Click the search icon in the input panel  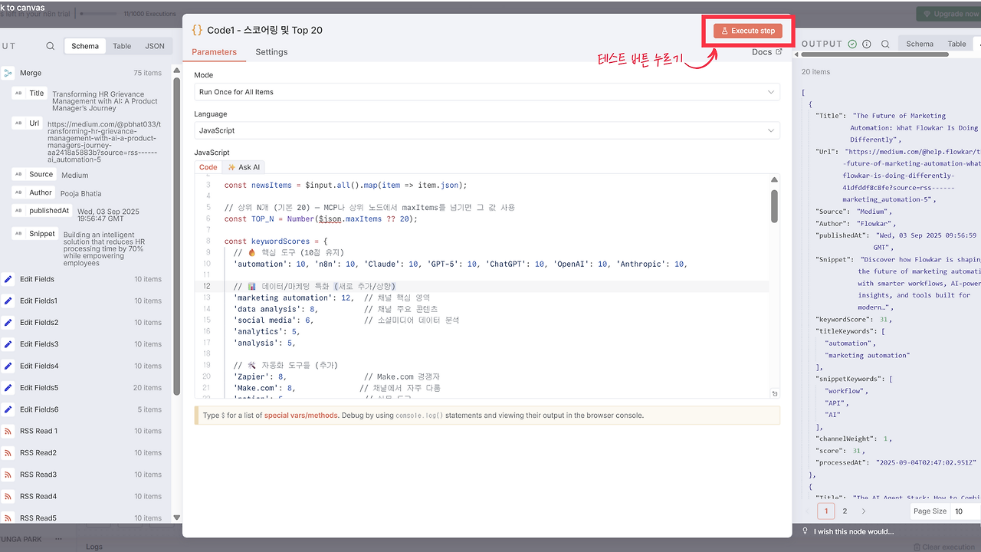tap(51, 46)
